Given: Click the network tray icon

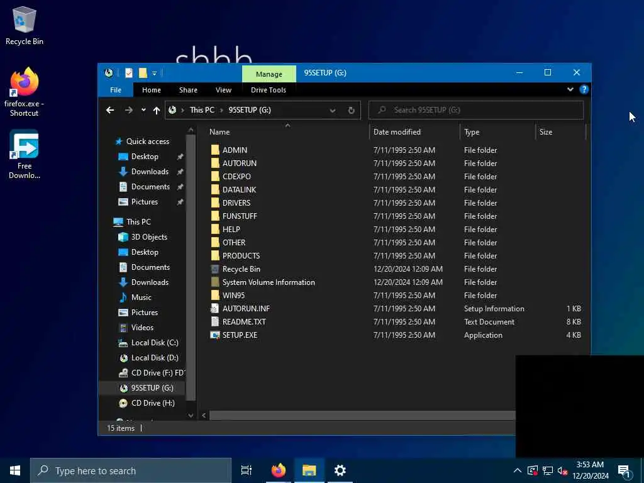Looking at the screenshot, I should pos(548,470).
